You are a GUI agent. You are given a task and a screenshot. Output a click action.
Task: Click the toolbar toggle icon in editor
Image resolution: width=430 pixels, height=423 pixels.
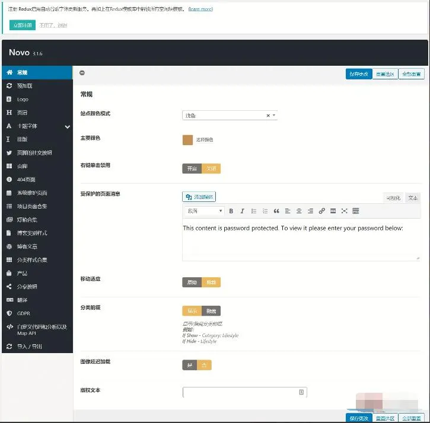pos(355,211)
